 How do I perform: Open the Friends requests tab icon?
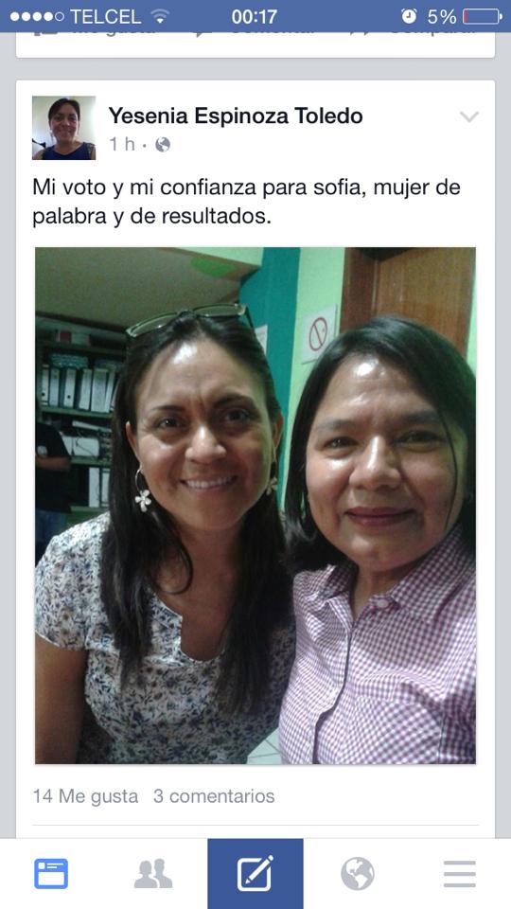[x=153, y=874]
